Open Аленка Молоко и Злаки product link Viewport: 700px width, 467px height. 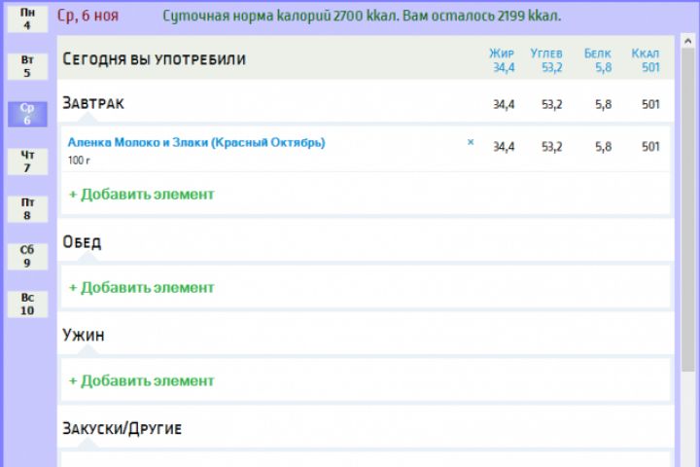tap(196, 143)
